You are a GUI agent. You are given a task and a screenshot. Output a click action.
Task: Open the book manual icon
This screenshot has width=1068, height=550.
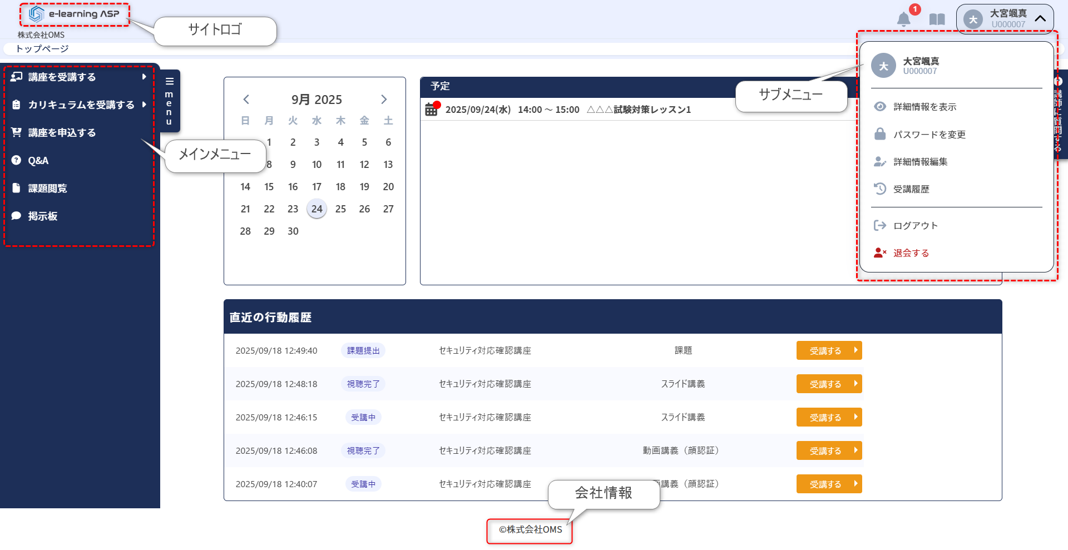click(937, 19)
